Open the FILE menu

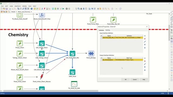click(2, 6)
